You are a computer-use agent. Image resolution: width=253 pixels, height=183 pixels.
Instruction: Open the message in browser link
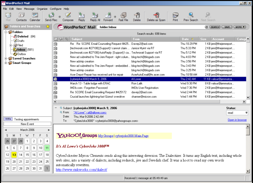pos(237,120)
